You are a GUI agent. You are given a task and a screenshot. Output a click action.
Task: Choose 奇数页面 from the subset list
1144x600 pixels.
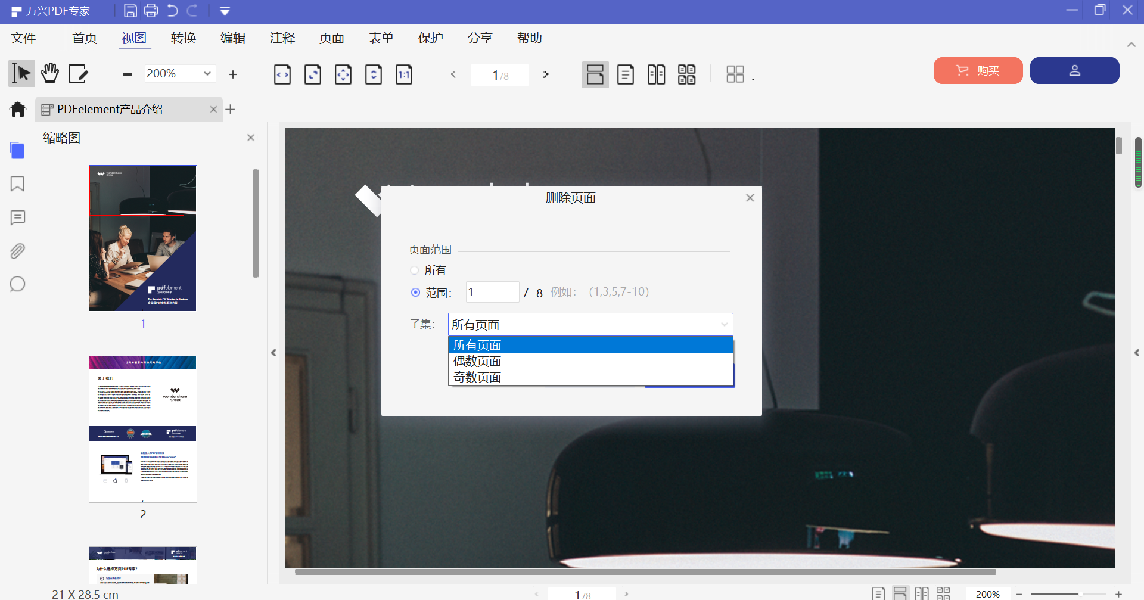tap(477, 377)
